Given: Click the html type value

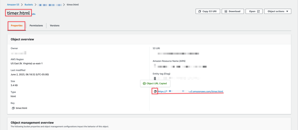Looking at the screenshot, I should (x=13, y=96).
